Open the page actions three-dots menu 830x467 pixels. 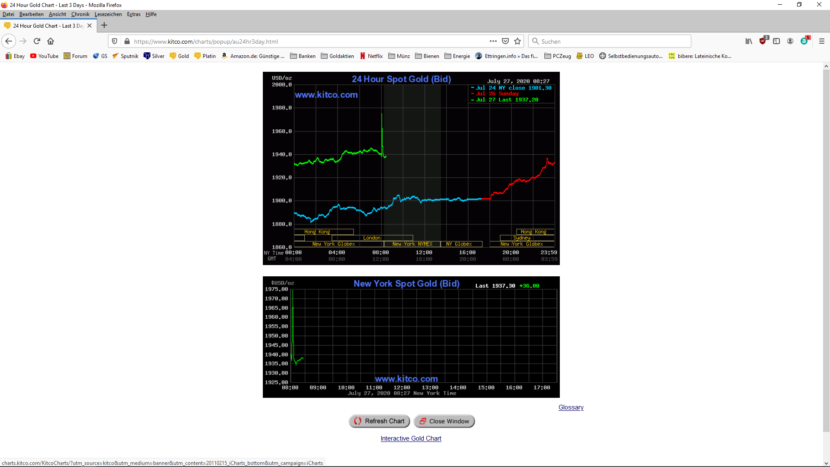tap(493, 41)
